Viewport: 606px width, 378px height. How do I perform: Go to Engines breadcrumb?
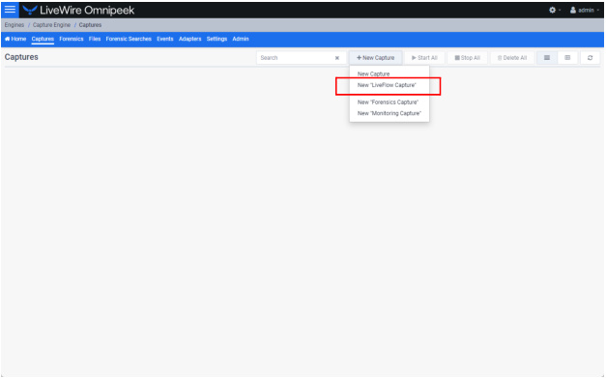pos(14,25)
